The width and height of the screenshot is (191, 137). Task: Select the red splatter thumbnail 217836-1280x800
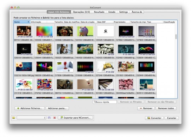click(65, 66)
